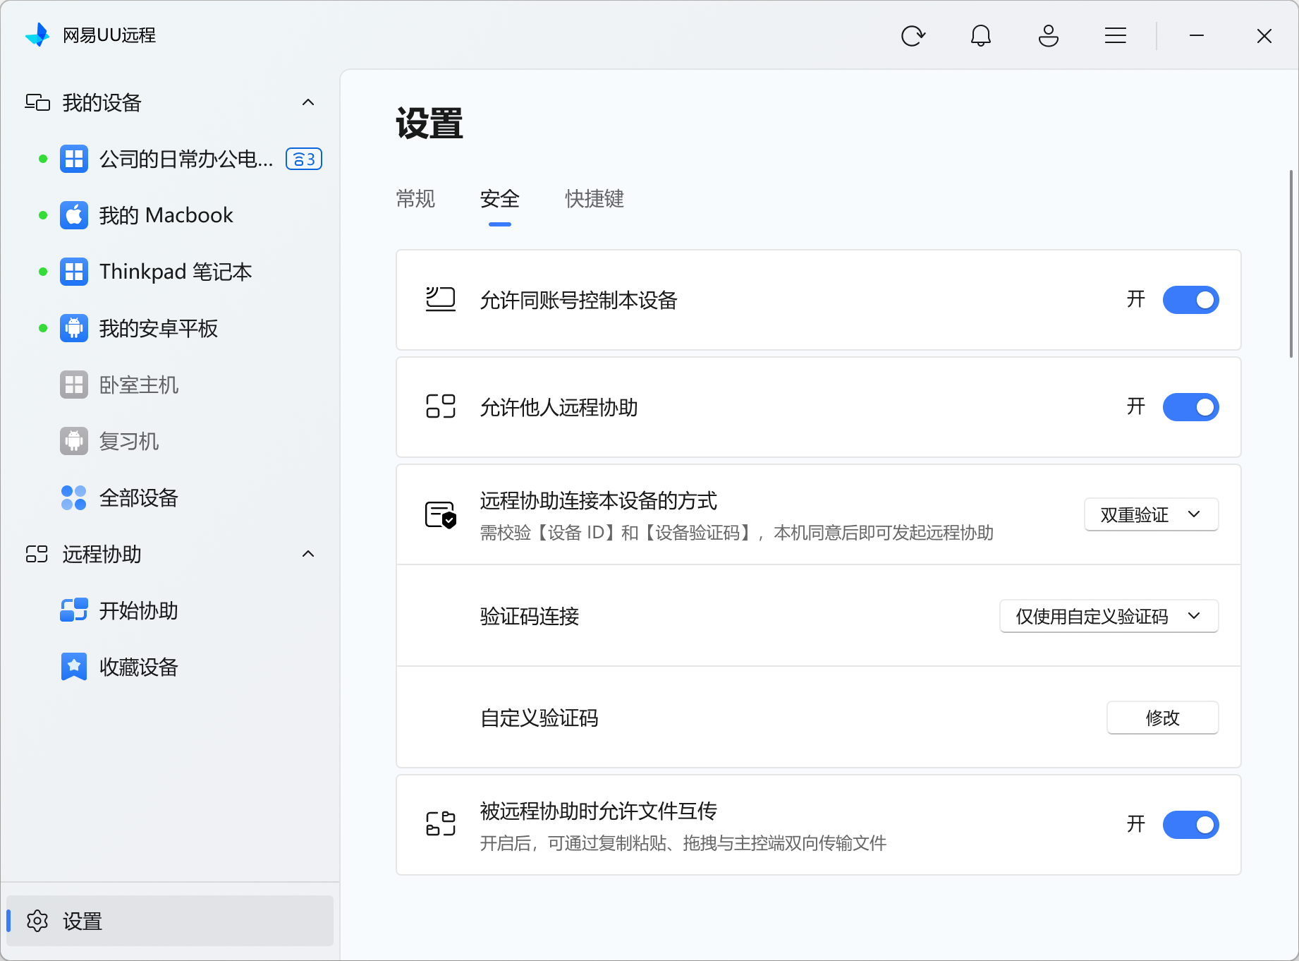1299x961 pixels.
Task: Click the 修改 button for custom code
Action: coord(1162,718)
